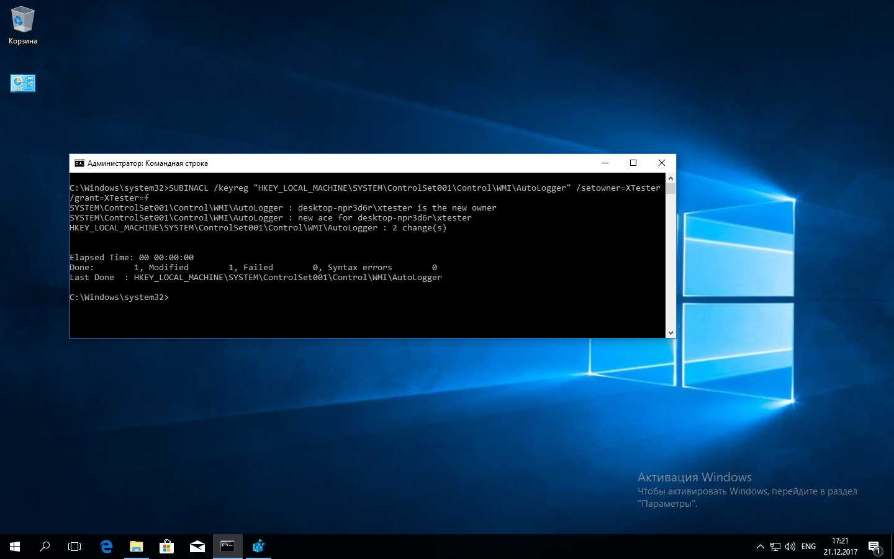Switch input language via ENG indicator
Viewport: 894px width, 559px height.
[808, 547]
